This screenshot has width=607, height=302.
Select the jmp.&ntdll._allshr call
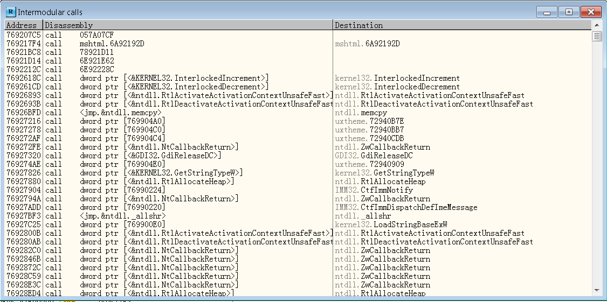105,216
